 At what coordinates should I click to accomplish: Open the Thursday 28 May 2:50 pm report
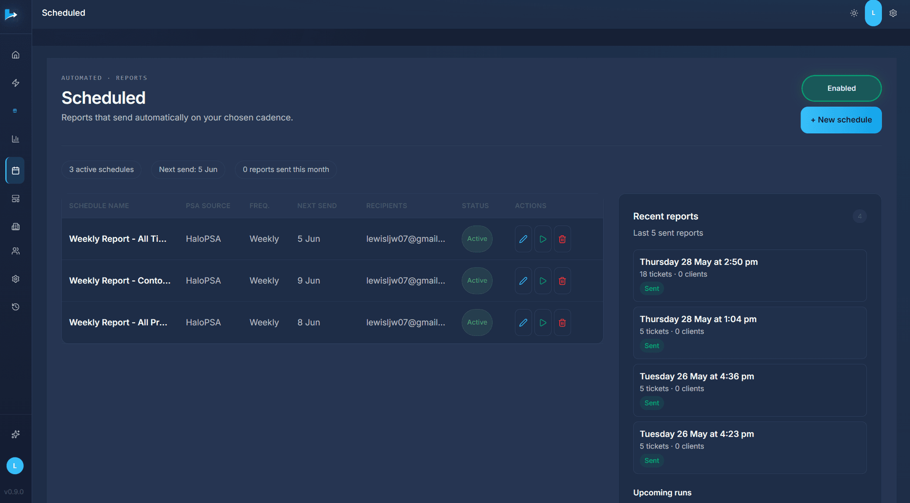pyautogui.click(x=750, y=275)
